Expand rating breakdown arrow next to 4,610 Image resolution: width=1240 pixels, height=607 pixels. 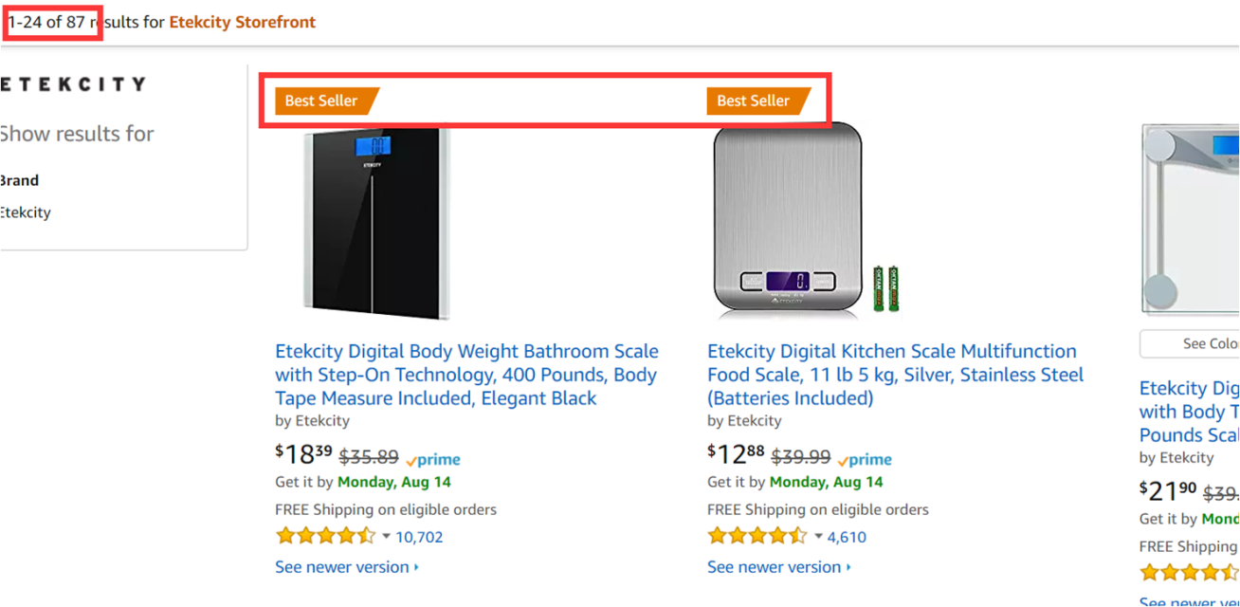818,537
